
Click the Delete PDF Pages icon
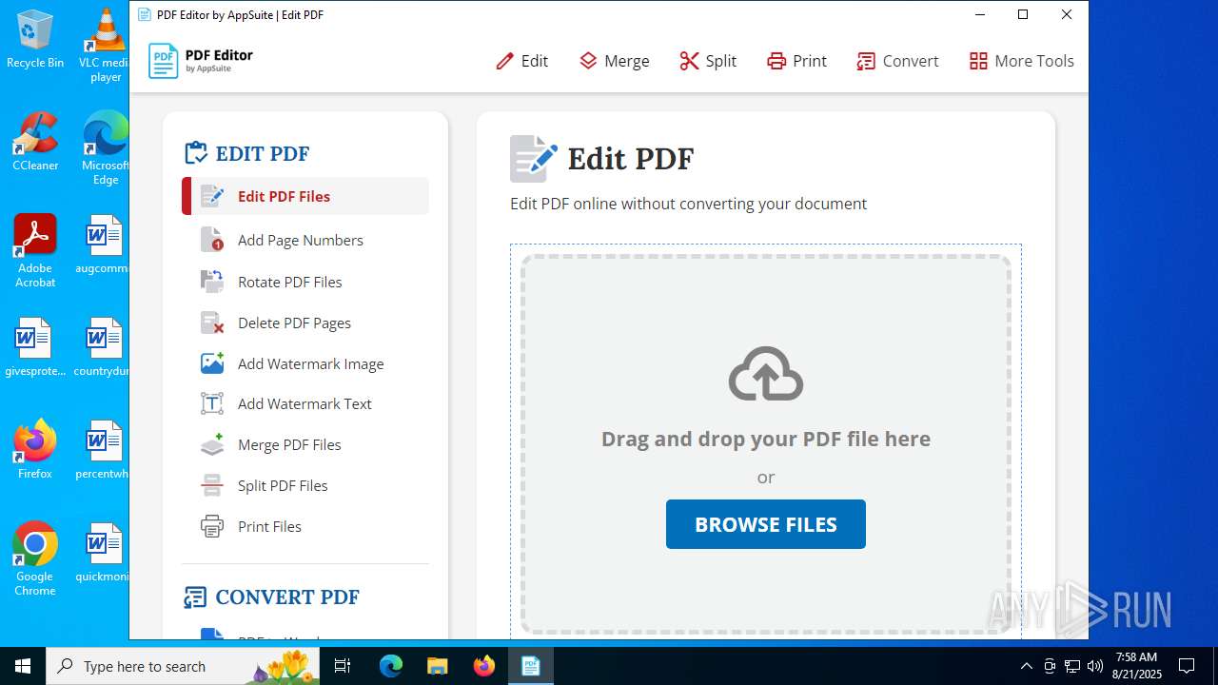tap(212, 323)
